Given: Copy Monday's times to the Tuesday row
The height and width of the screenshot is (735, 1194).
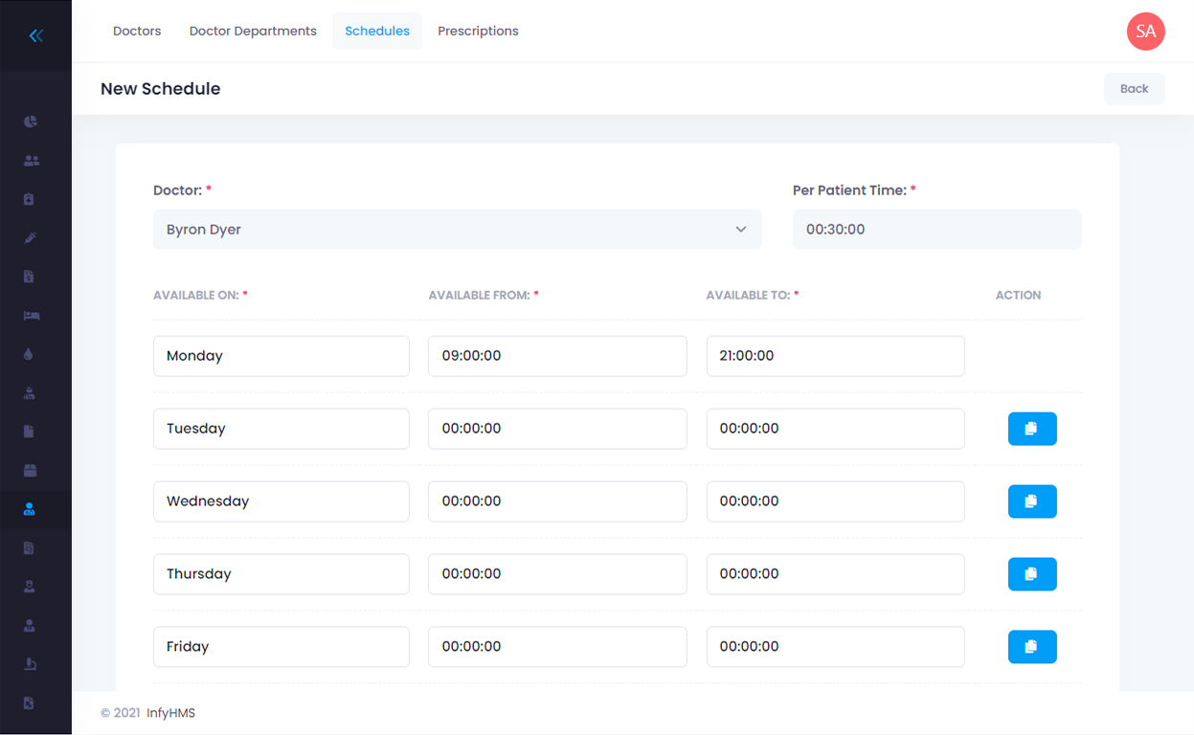Looking at the screenshot, I should coord(1031,429).
